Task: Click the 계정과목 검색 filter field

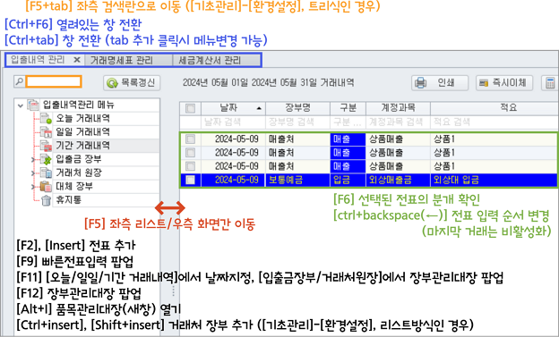Action: [398, 122]
